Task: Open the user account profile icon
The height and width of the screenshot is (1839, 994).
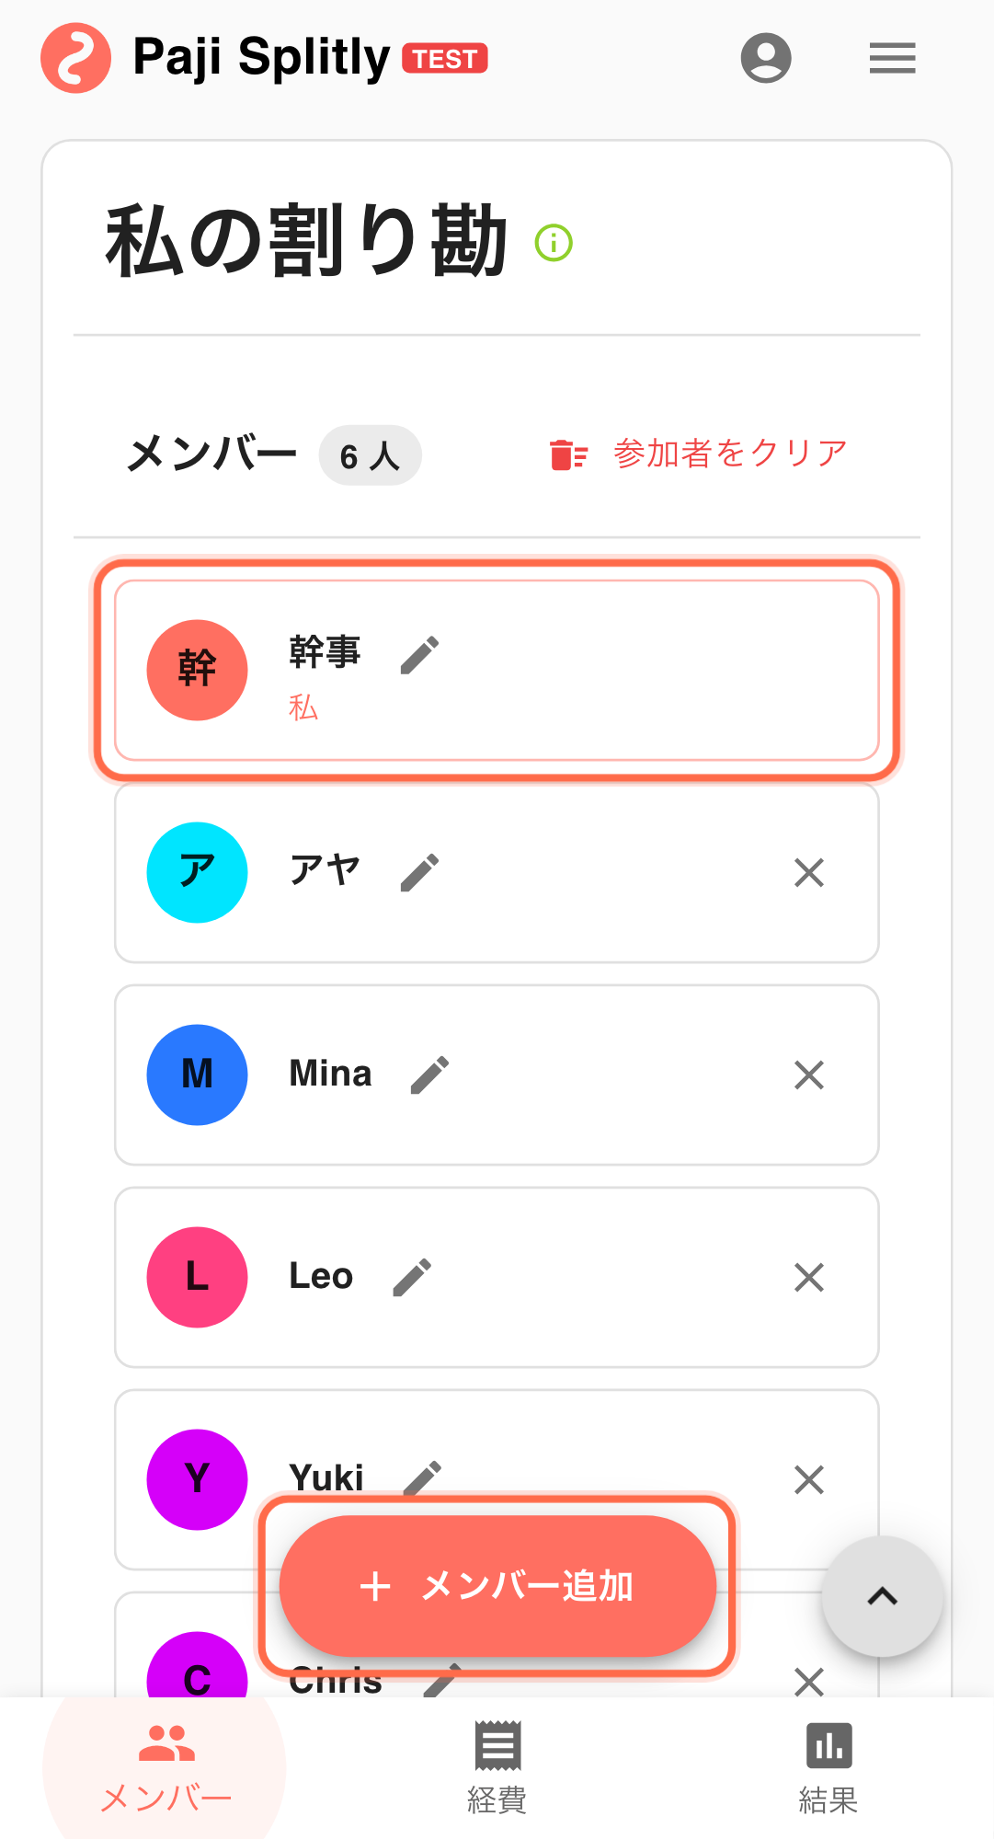Action: [765, 58]
